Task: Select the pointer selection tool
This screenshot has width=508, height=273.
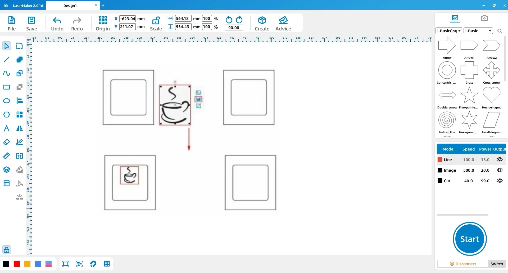Action: point(6,46)
